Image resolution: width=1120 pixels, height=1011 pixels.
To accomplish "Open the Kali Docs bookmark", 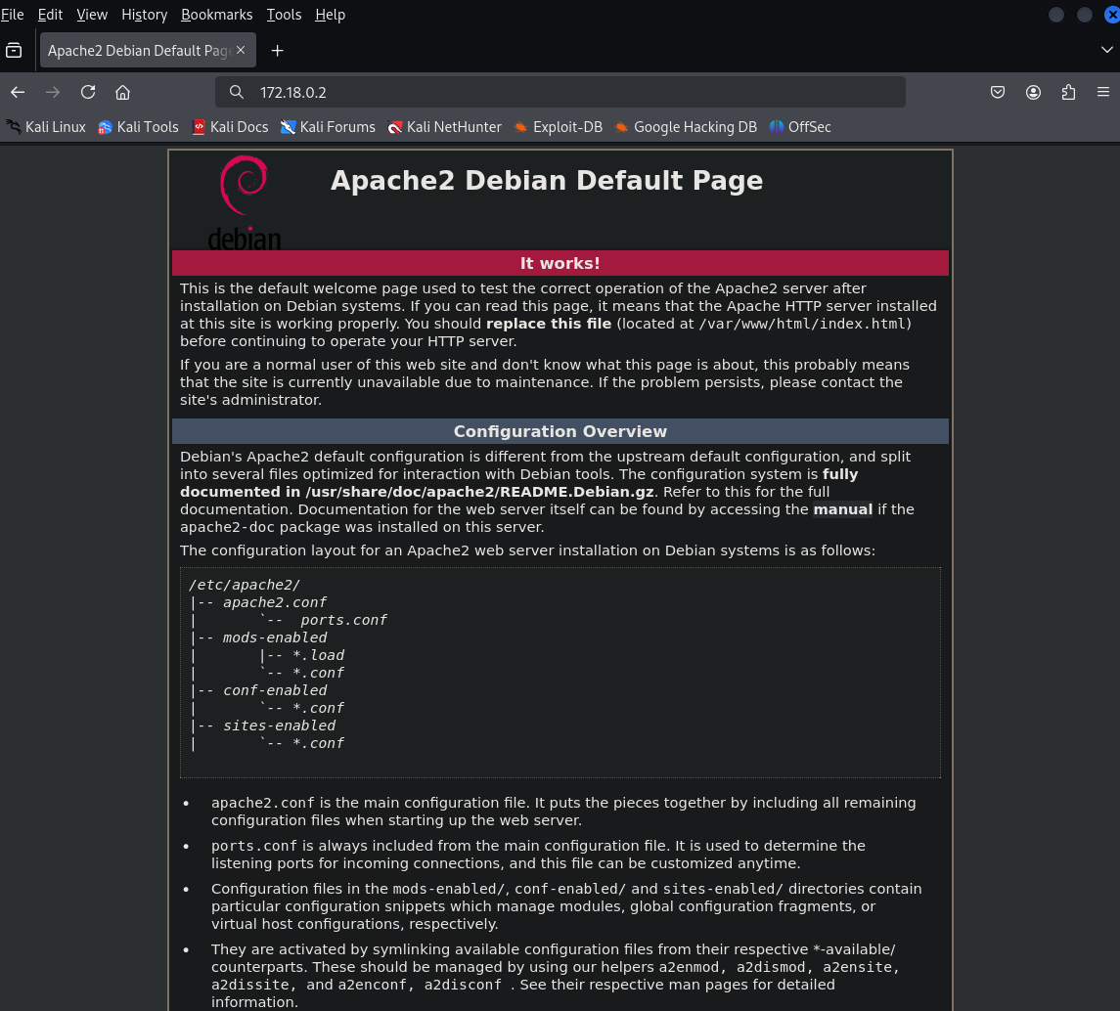I will (x=231, y=127).
